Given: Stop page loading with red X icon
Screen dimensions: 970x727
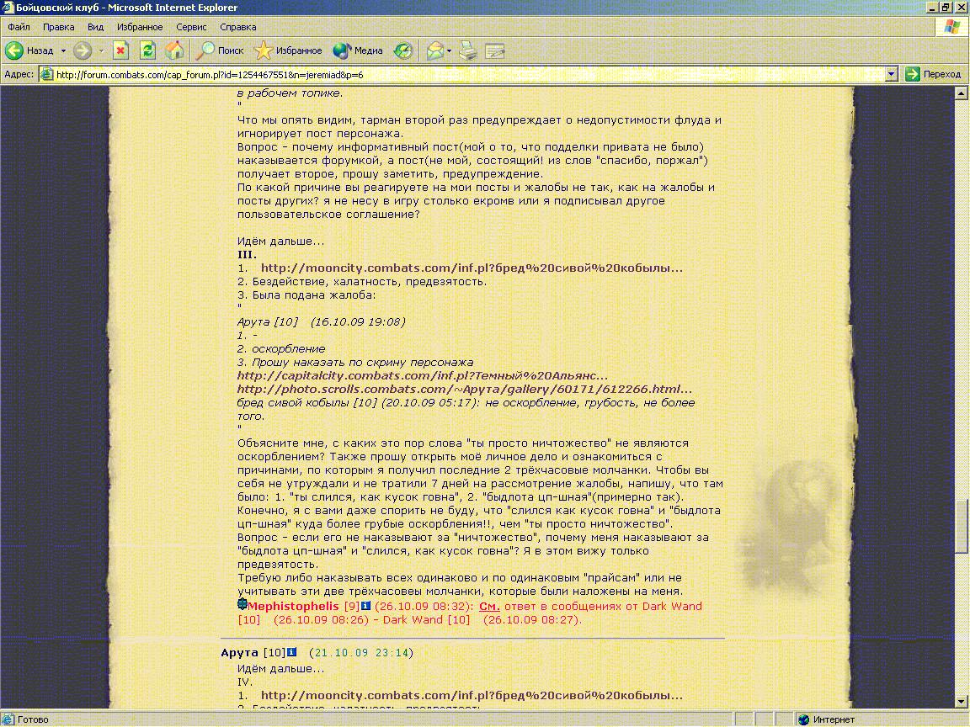Looking at the screenshot, I should point(120,50).
